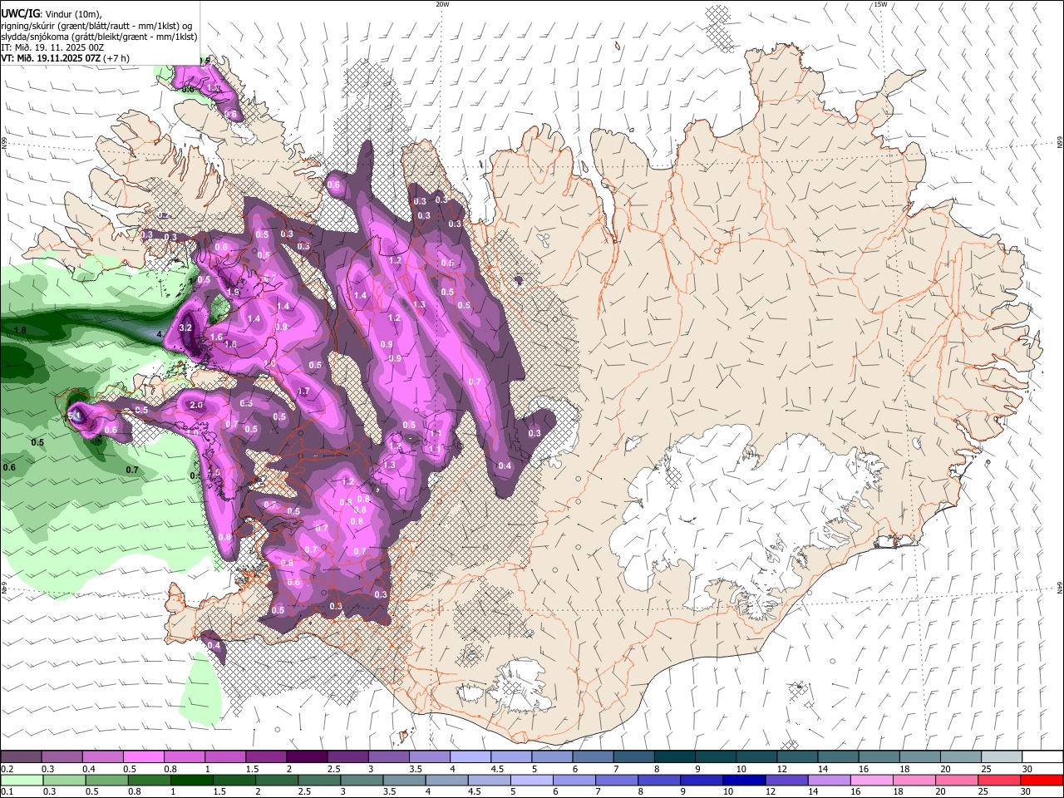Click the (+7 h) forecast offset text
The width and height of the screenshot is (1064, 798).
(x=116, y=58)
